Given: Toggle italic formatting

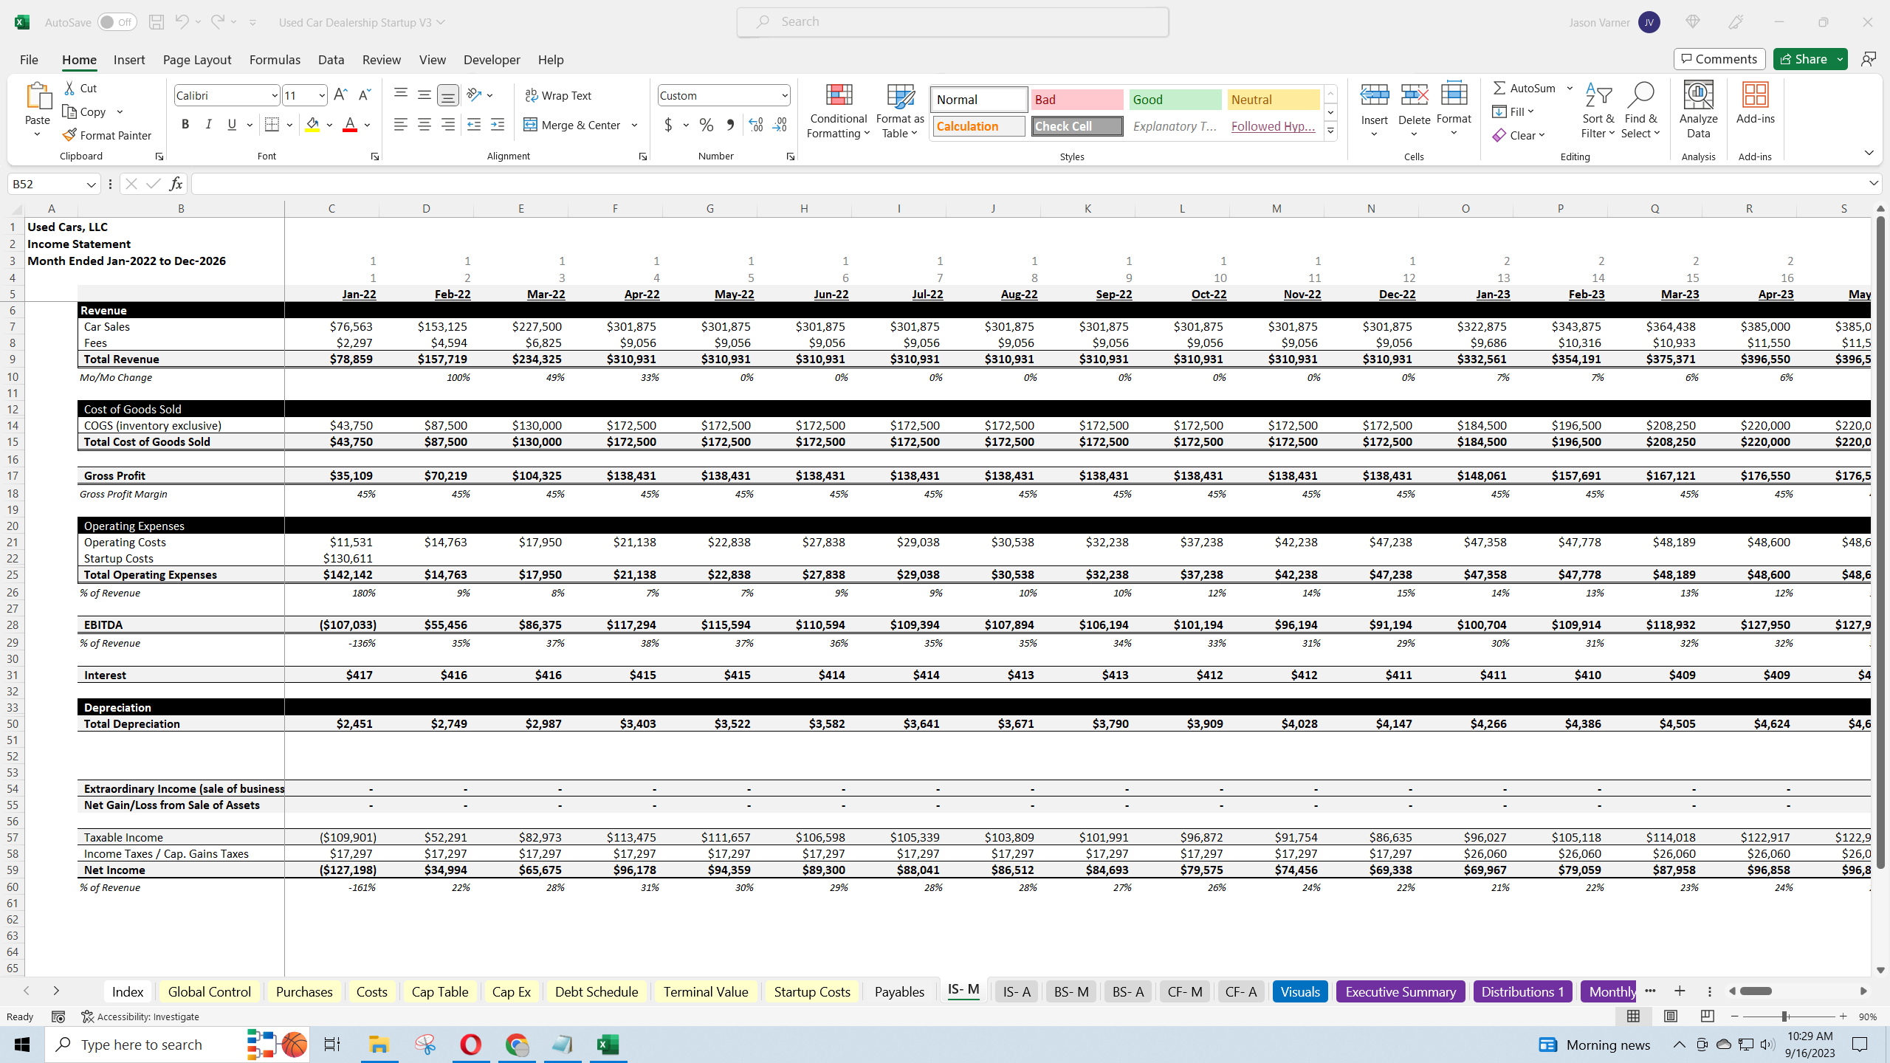Looking at the screenshot, I should point(209,124).
